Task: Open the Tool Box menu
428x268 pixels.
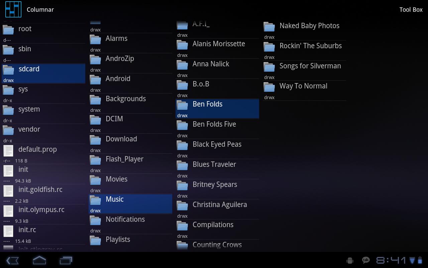Action: (x=411, y=9)
